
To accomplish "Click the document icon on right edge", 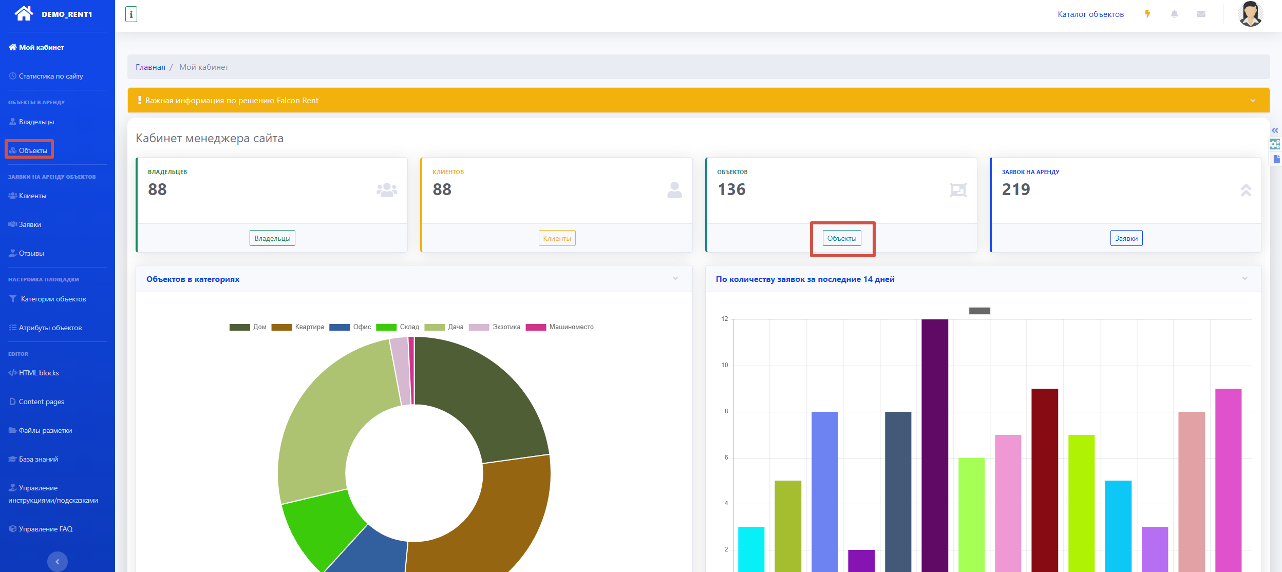I will point(1276,159).
